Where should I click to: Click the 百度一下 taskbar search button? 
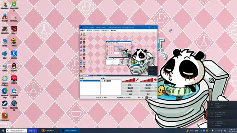(32, 131)
